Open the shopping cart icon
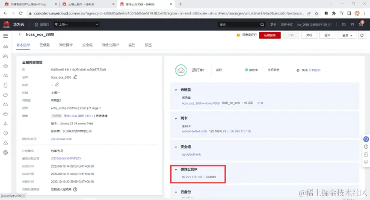 coord(352,24)
